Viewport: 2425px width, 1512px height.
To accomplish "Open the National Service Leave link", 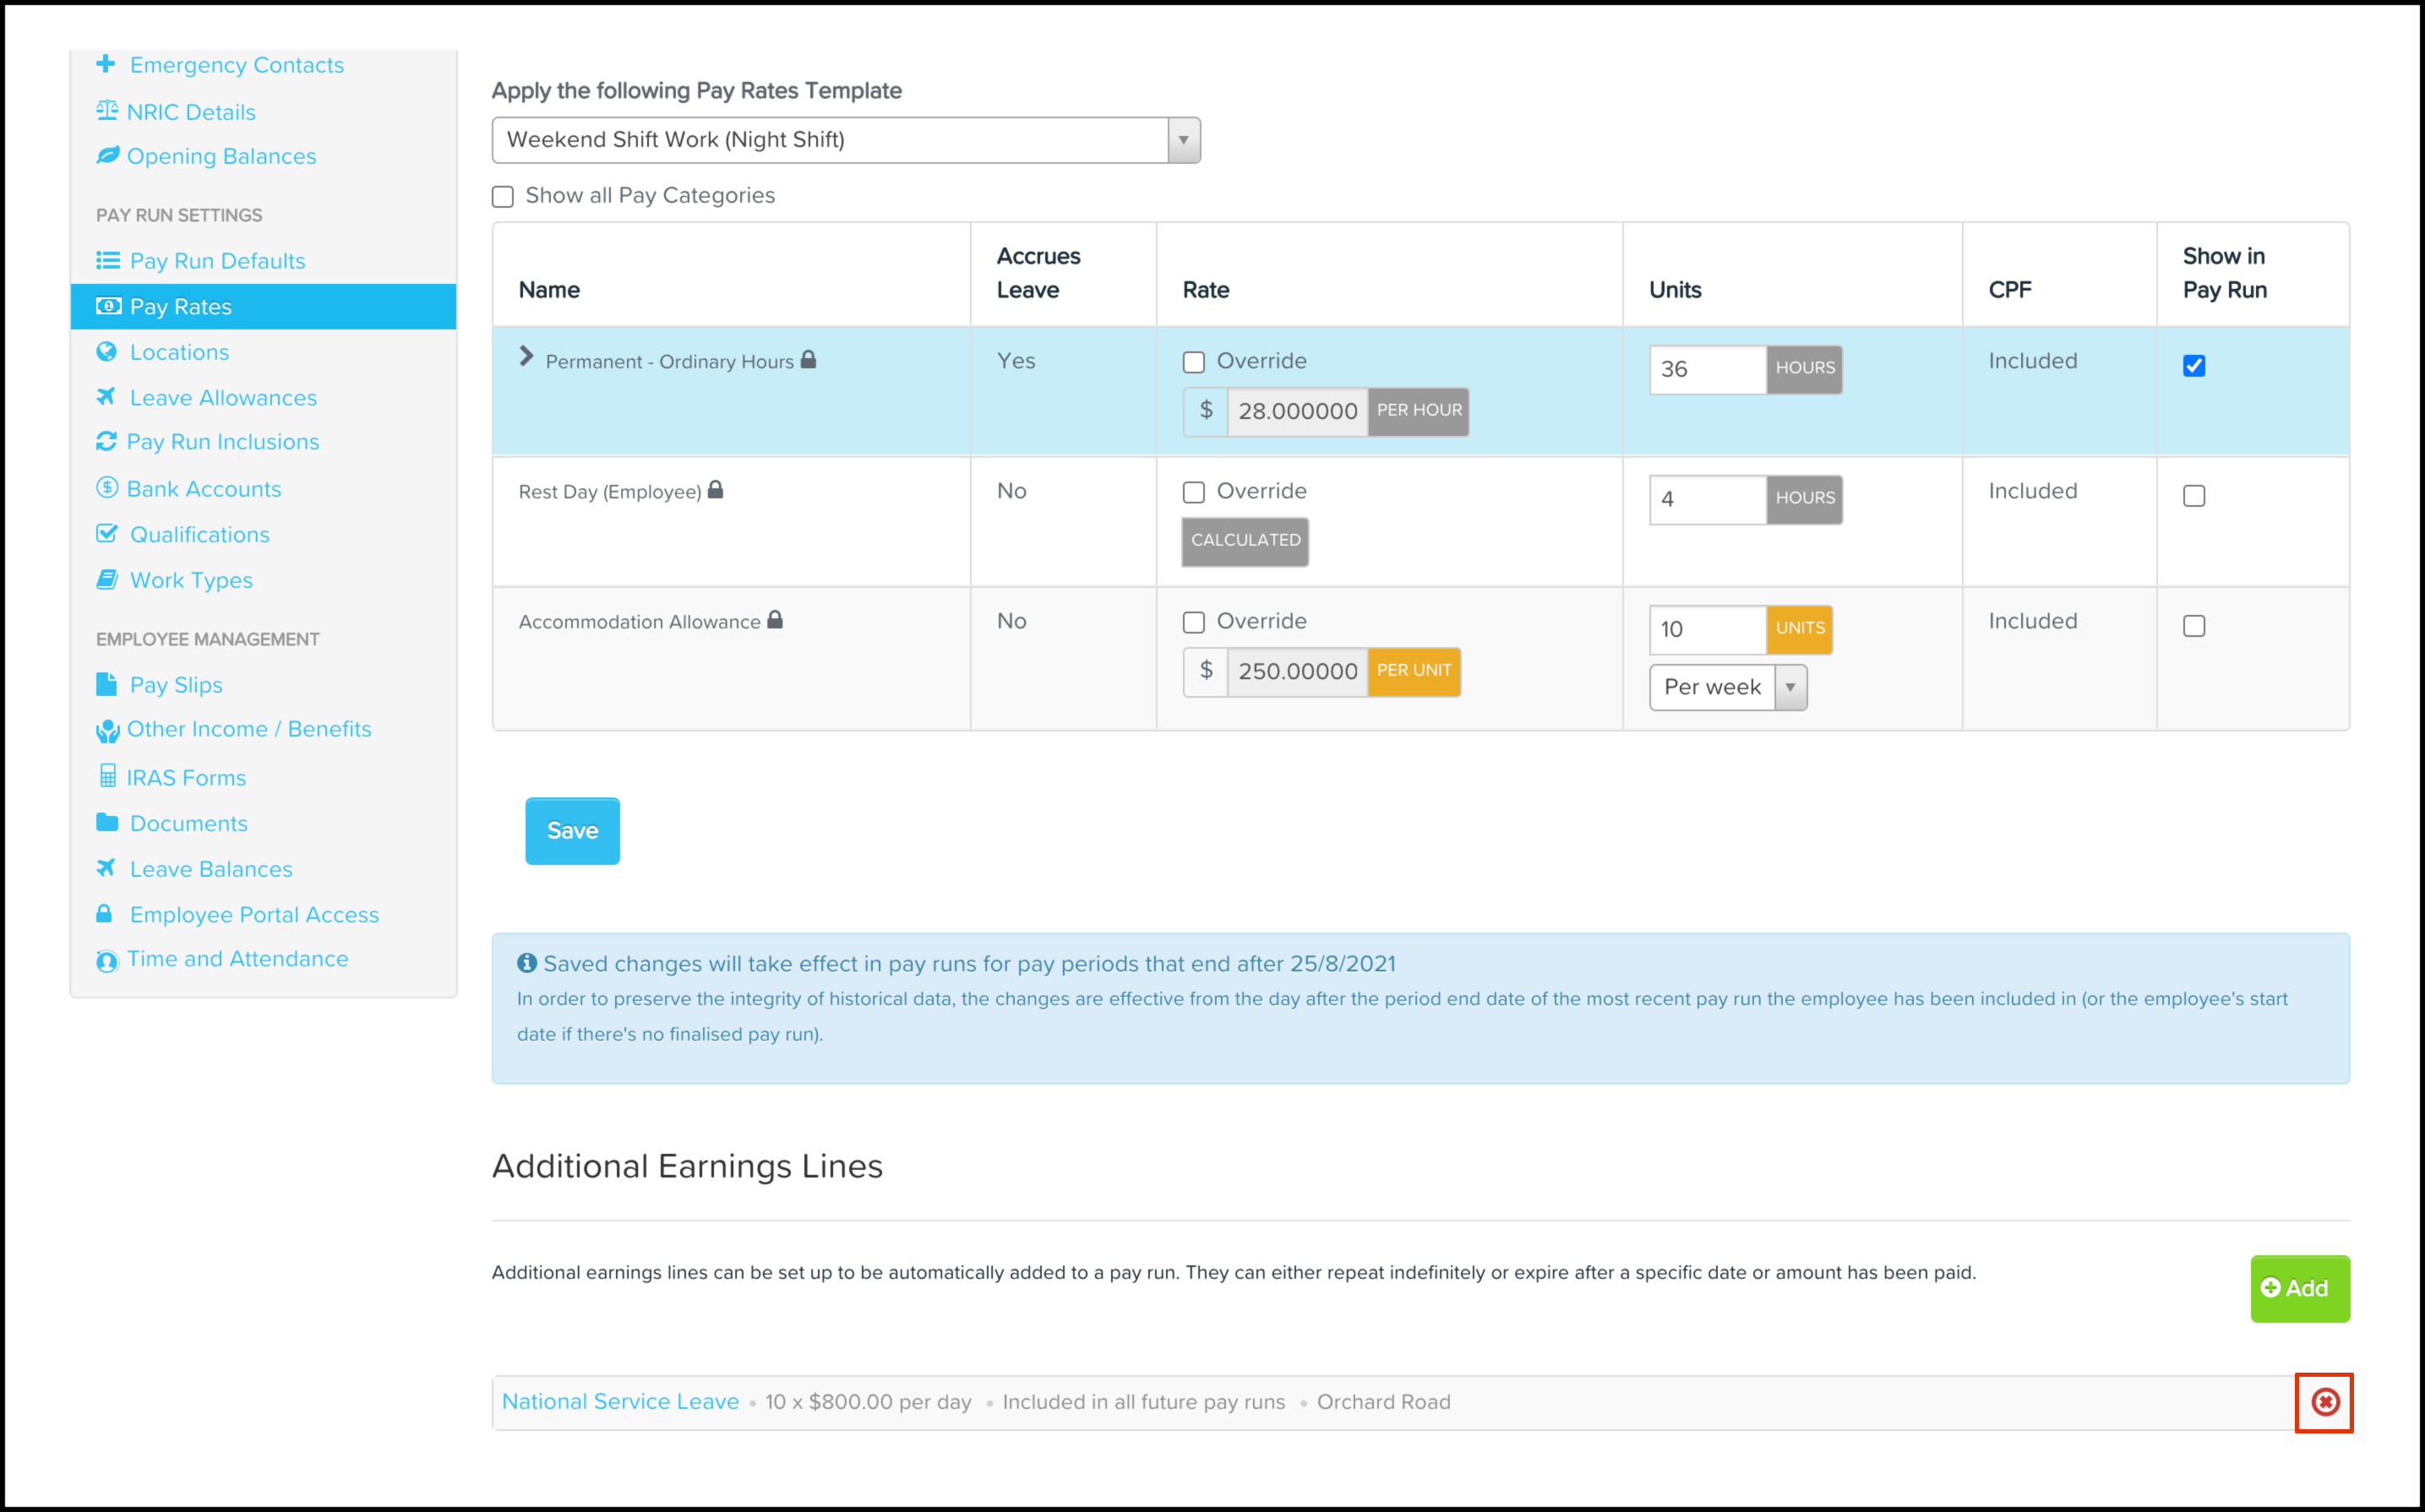I will coord(620,1402).
